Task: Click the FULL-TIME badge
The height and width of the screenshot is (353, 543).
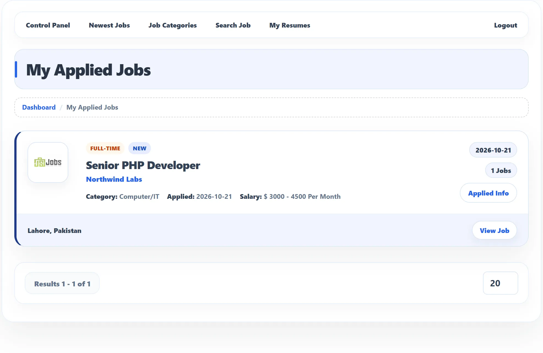Action: point(105,148)
